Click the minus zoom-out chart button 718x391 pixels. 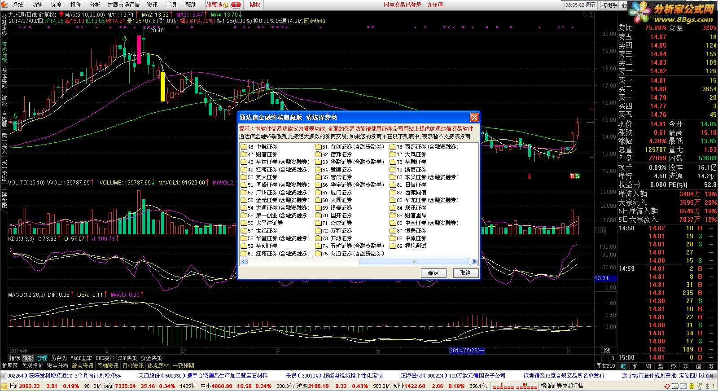pyautogui.click(x=605, y=358)
